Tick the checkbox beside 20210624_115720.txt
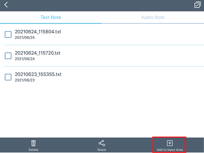Screen dimensions: 204x153 pos(8,56)
